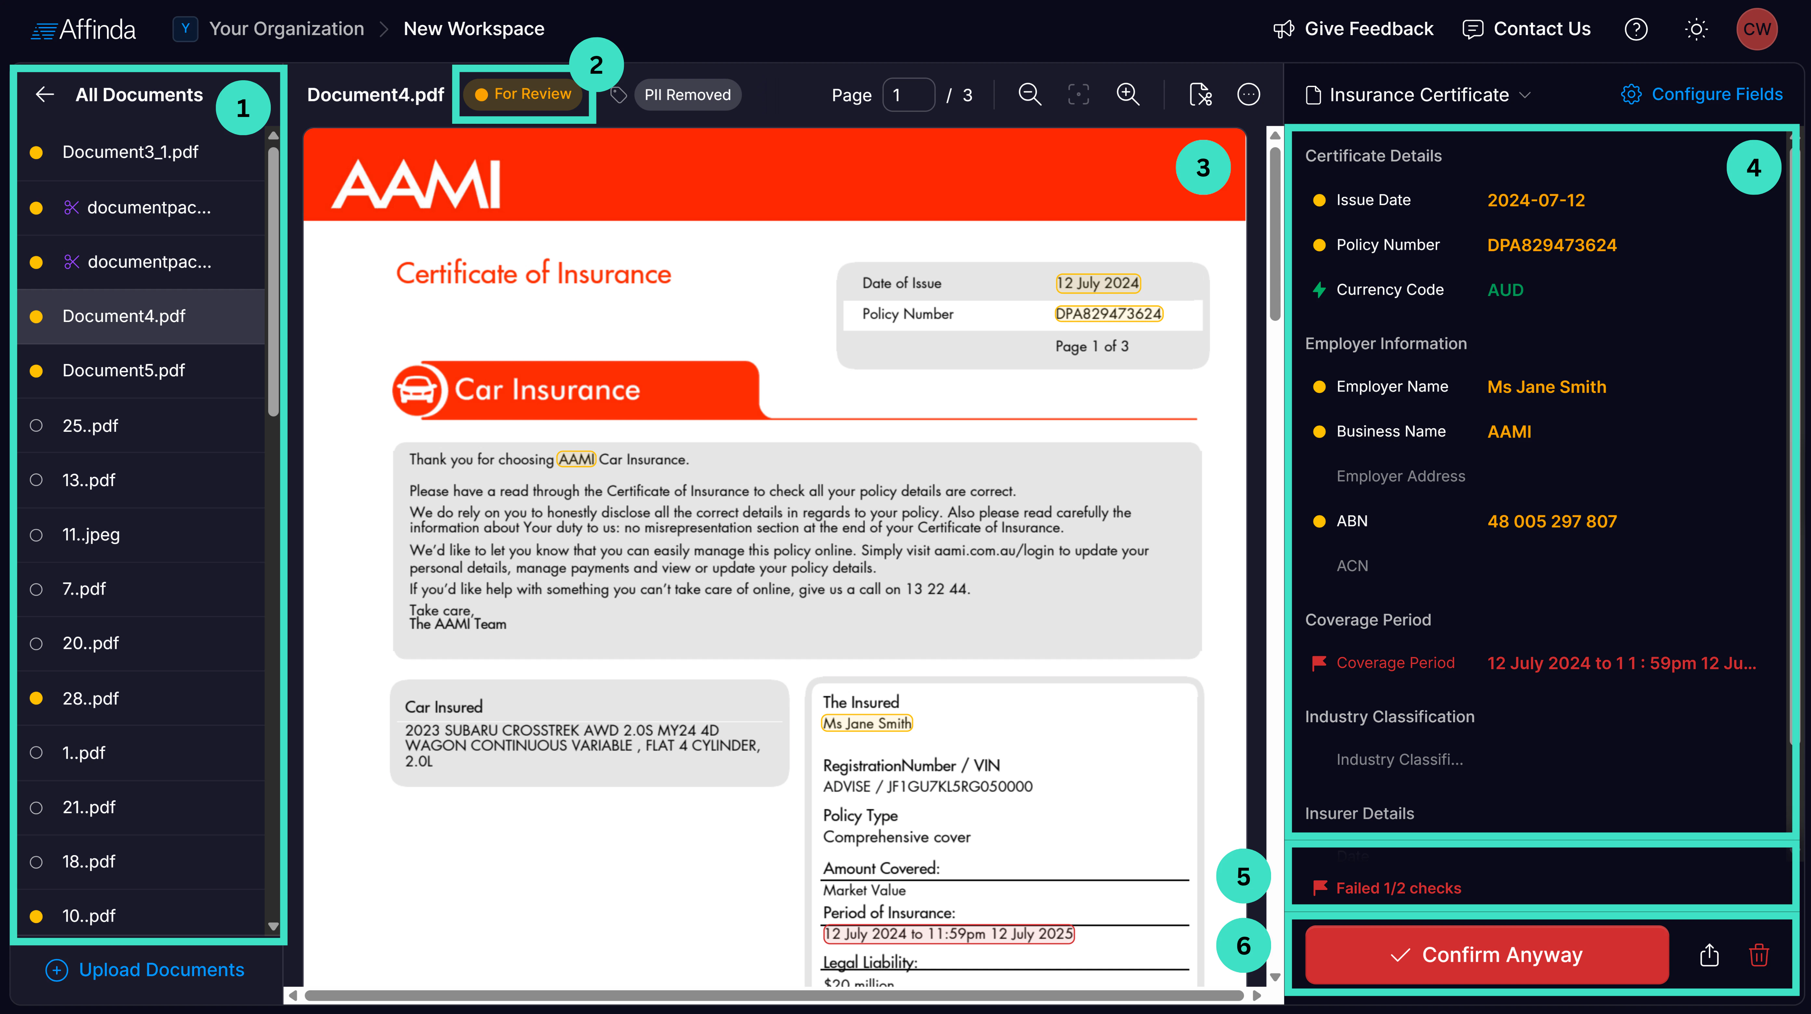Click the page number input field

tap(908, 95)
